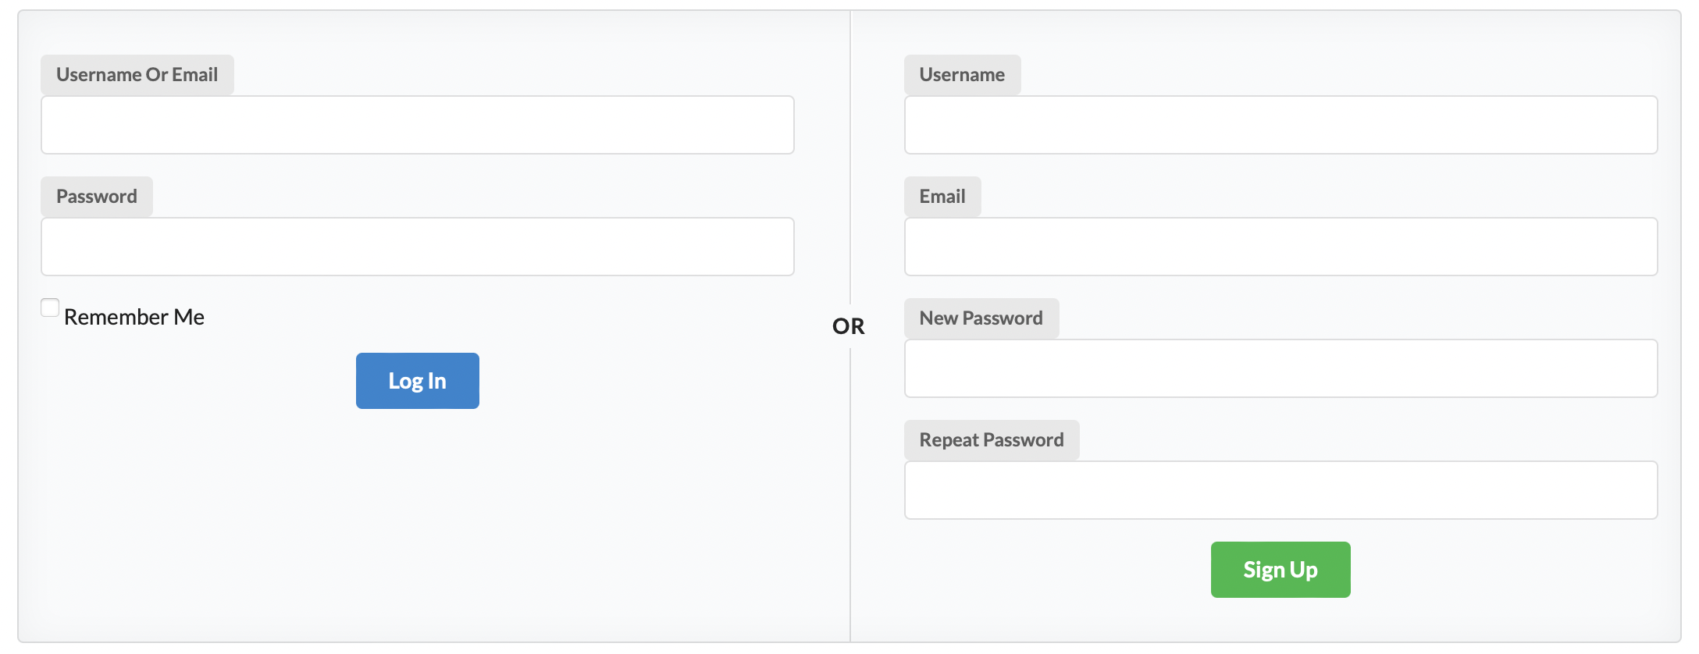Viewport: 1699px width, 654px height.
Task: Enable the Remember Me checkbox
Action: click(x=49, y=307)
